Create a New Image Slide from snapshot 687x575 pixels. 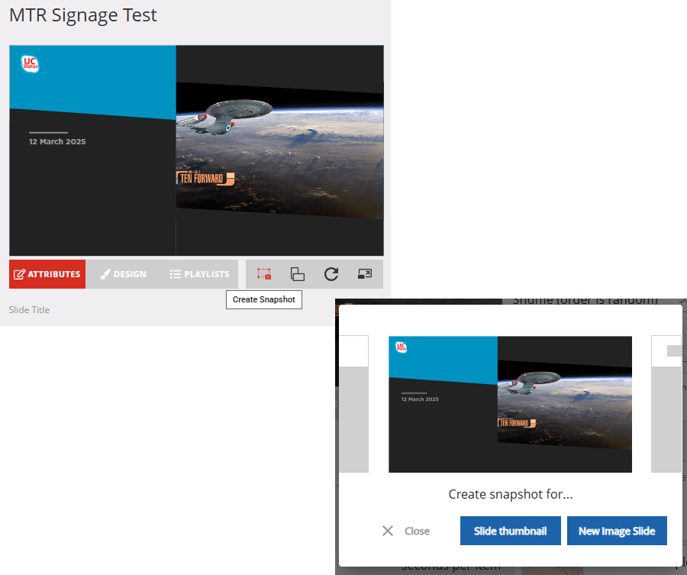tap(617, 531)
